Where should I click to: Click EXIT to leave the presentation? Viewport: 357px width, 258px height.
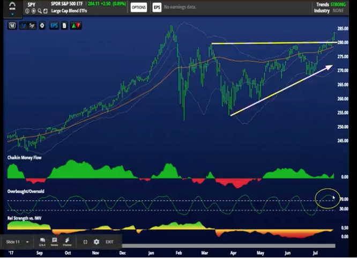[109, 242]
